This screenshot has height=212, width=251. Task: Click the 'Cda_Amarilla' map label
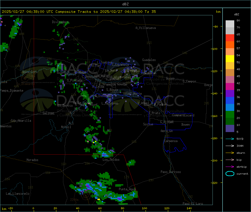click(x=21, y=121)
